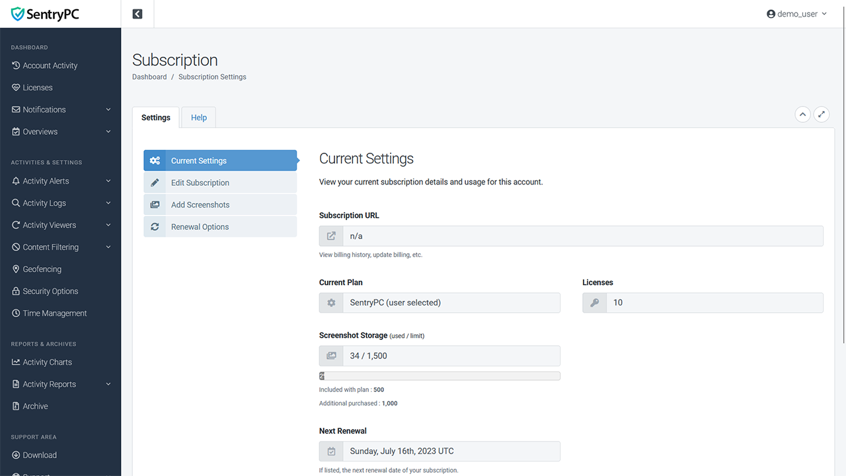Click the Security Options lock icon

tap(16, 291)
